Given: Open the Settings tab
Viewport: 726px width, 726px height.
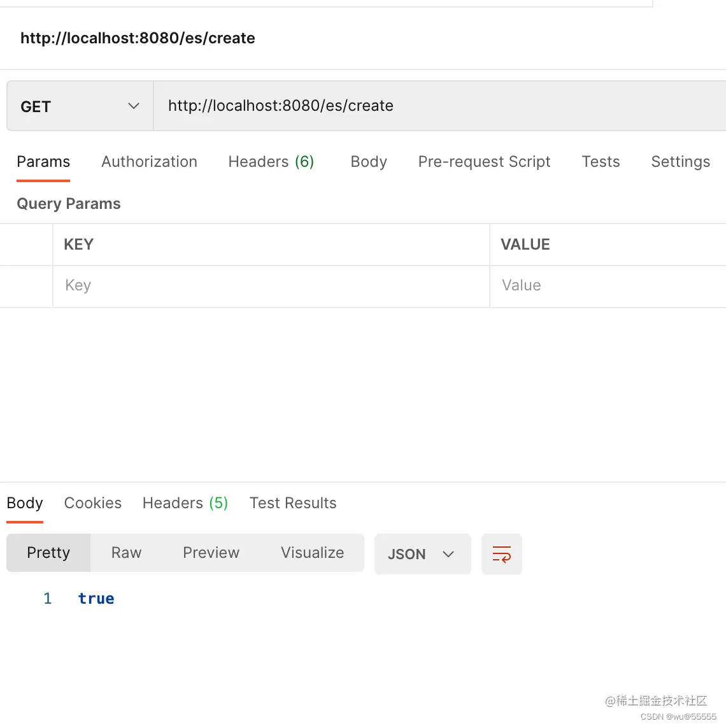Looking at the screenshot, I should [x=680, y=162].
